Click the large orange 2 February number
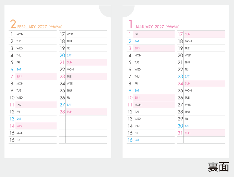The width and height of the screenshot is (234, 177). point(13,24)
